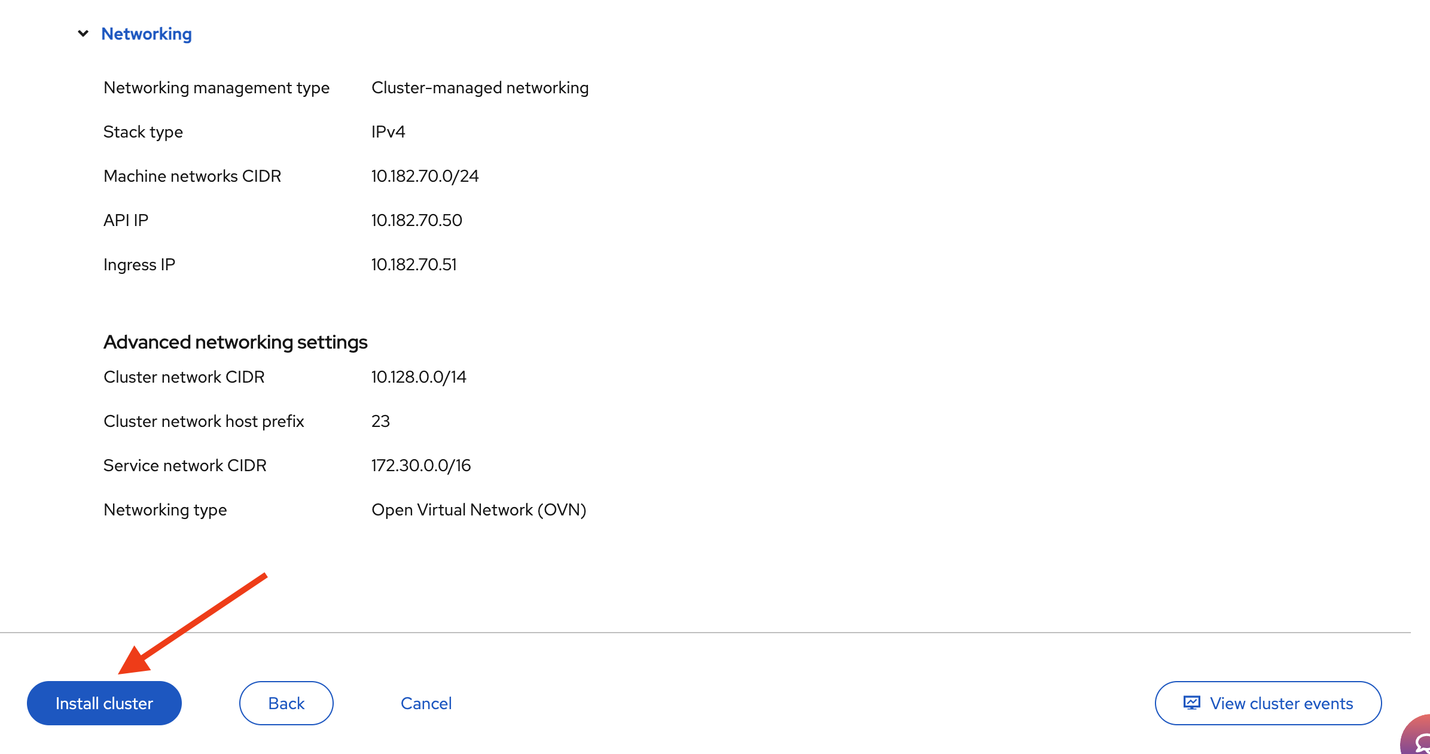Image resolution: width=1430 pixels, height=754 pixels.
Task: Click the Ingress IP value 10.182.70.51
Action: tap(413, 264)
